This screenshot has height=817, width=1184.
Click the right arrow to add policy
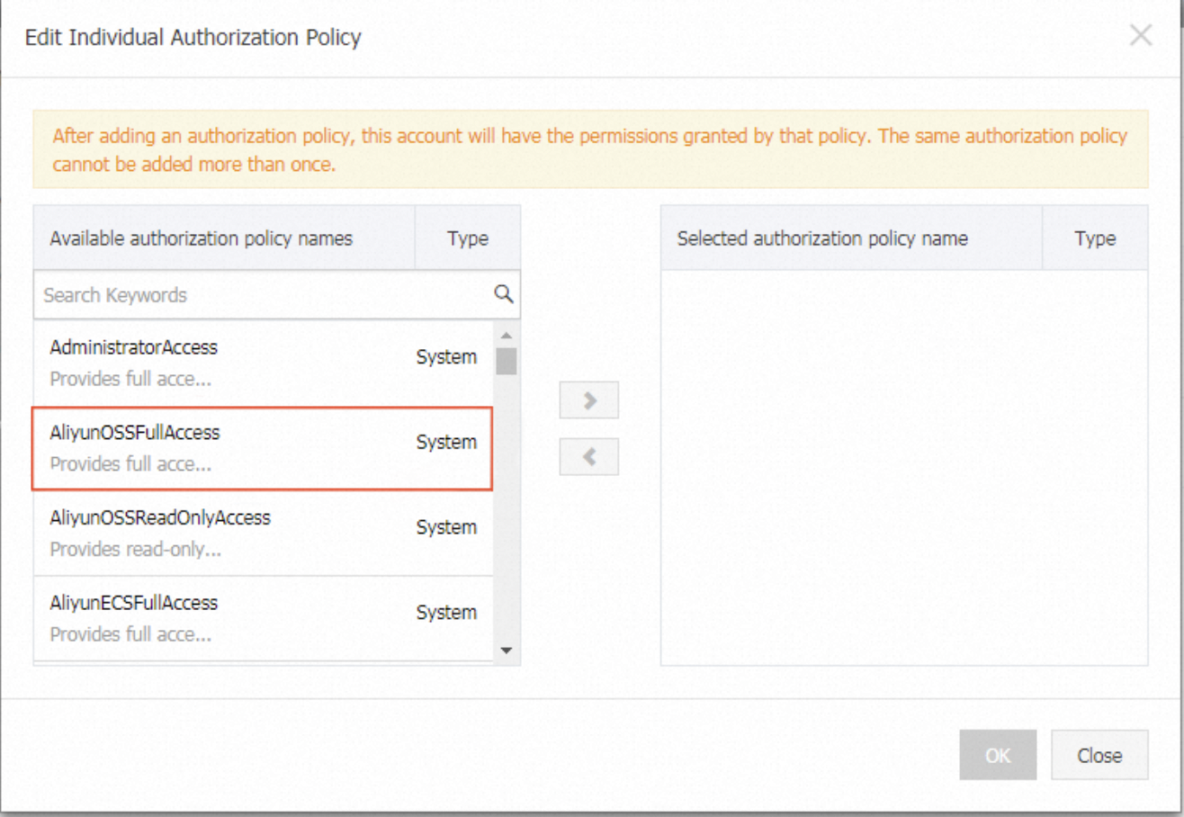tap(589, 400)
